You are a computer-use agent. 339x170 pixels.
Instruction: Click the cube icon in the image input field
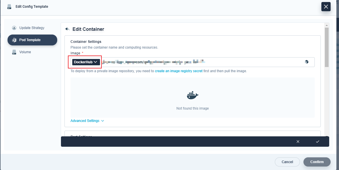[x=307, y=62]
